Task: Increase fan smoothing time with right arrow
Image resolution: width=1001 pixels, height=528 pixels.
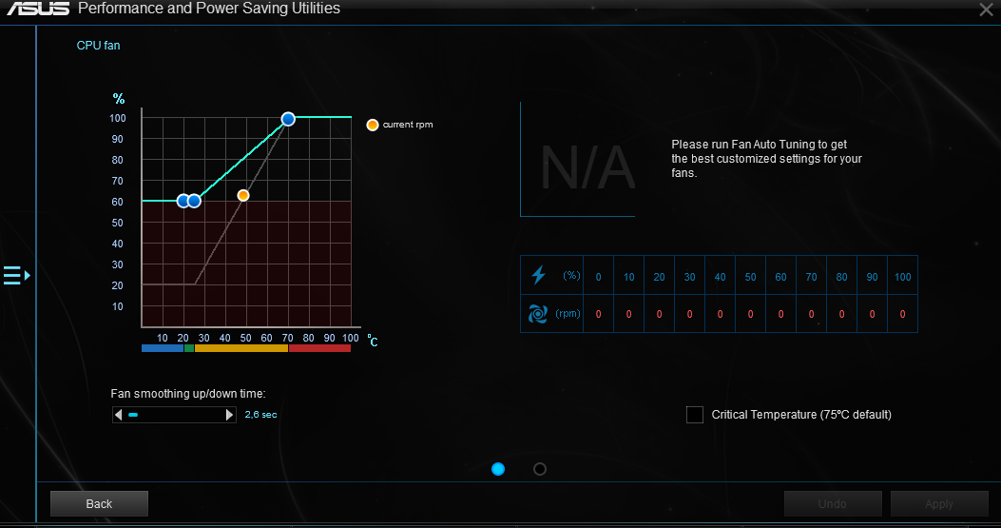Action: [x=230, y=415]
